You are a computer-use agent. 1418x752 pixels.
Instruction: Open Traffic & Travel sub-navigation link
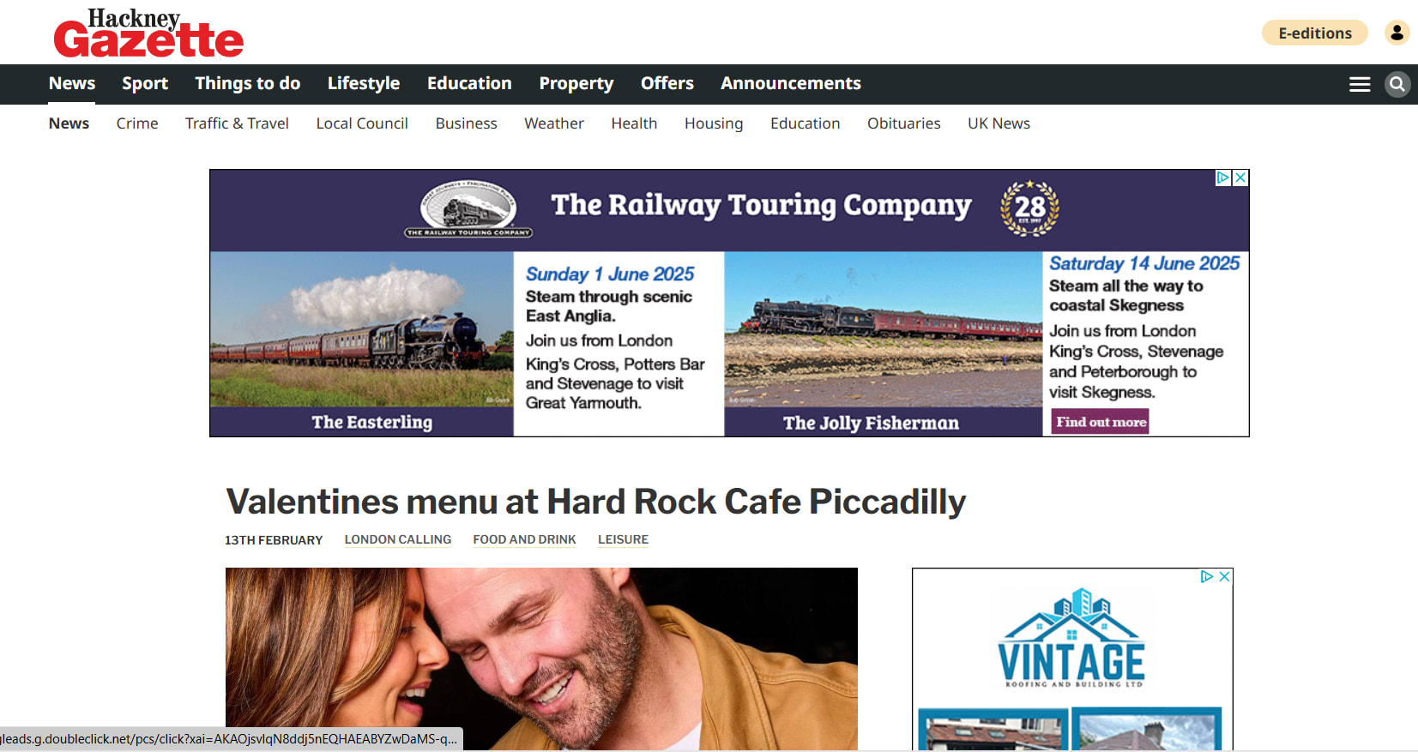(237, 123)
